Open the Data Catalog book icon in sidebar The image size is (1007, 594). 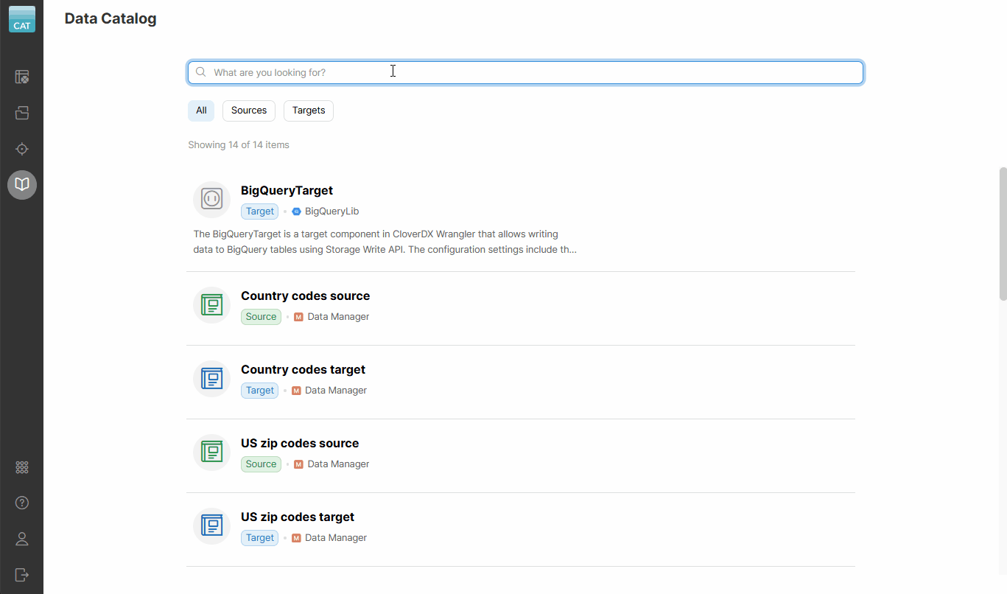[x=21, y=185]
